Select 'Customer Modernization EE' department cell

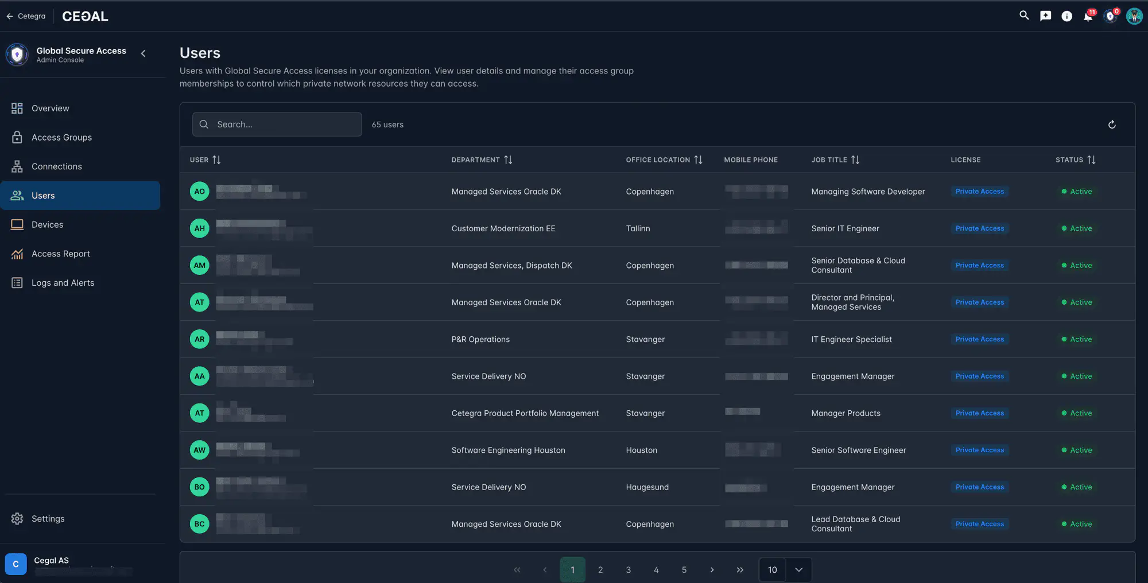click(503, 228)
